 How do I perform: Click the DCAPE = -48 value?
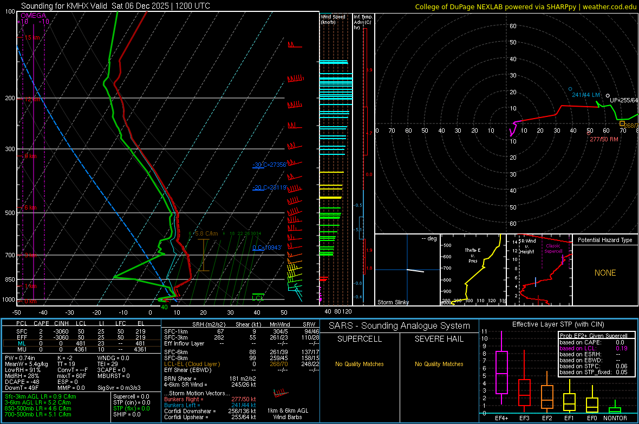tap(22, 382)
